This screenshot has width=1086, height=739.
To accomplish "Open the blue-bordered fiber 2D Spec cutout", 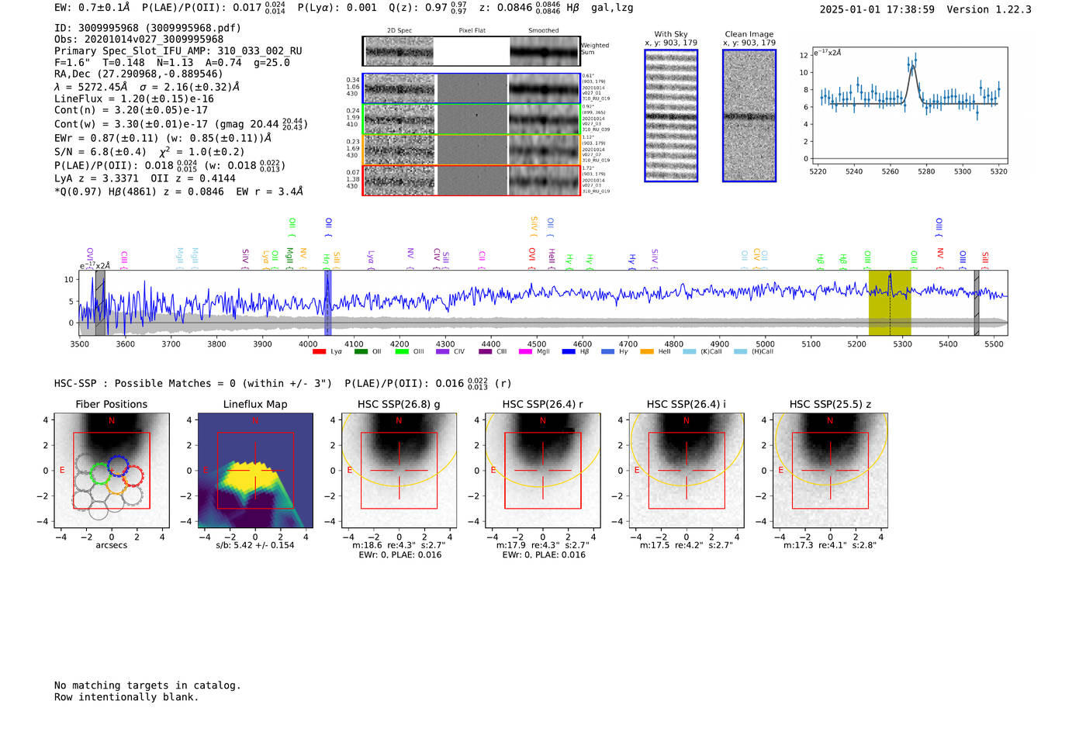I will [399, 88].
